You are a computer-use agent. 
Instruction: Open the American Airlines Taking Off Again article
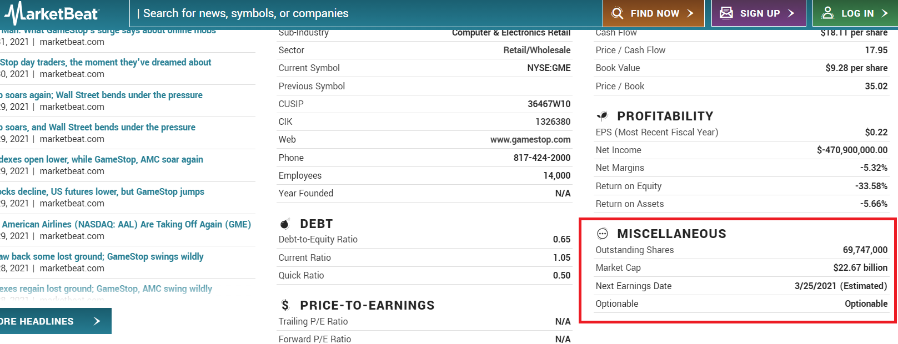pos(126,224)
